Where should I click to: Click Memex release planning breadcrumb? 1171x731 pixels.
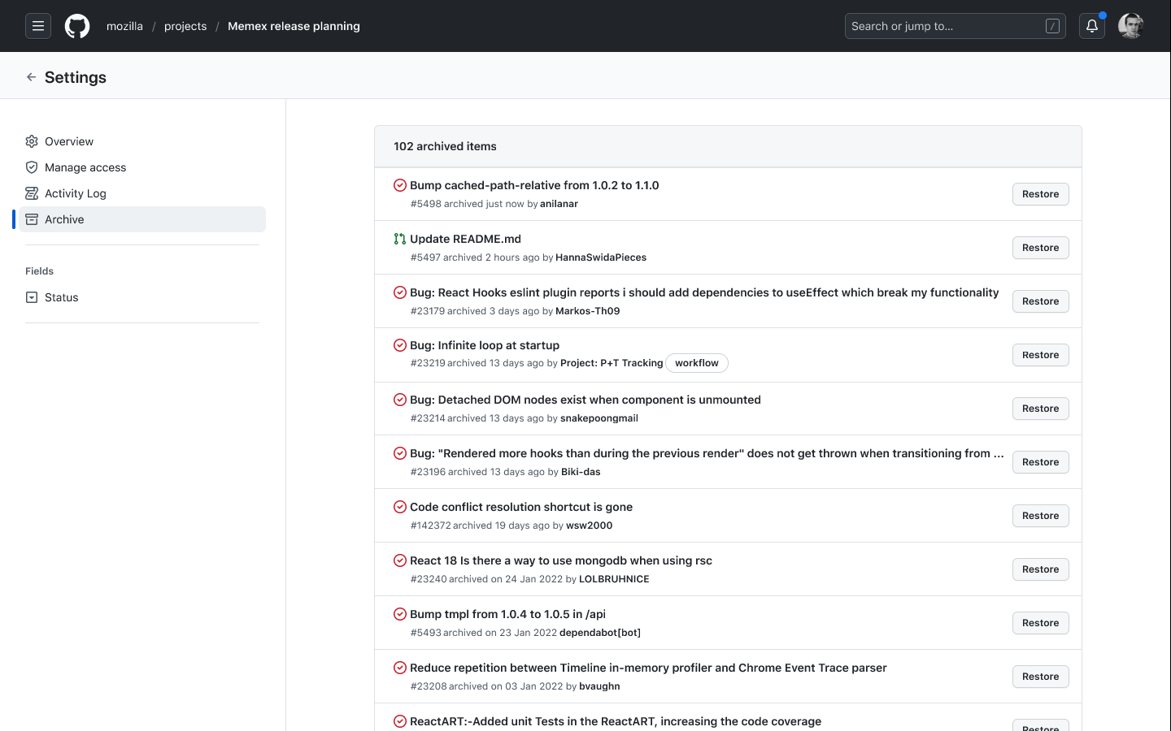[x=294, y=26]
